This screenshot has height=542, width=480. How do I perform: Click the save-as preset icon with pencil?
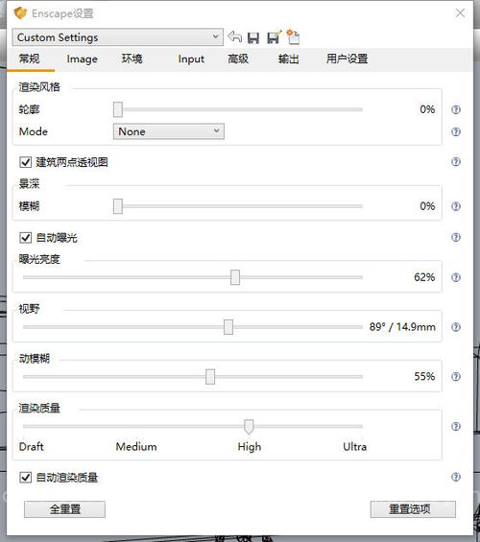[275, 37]
